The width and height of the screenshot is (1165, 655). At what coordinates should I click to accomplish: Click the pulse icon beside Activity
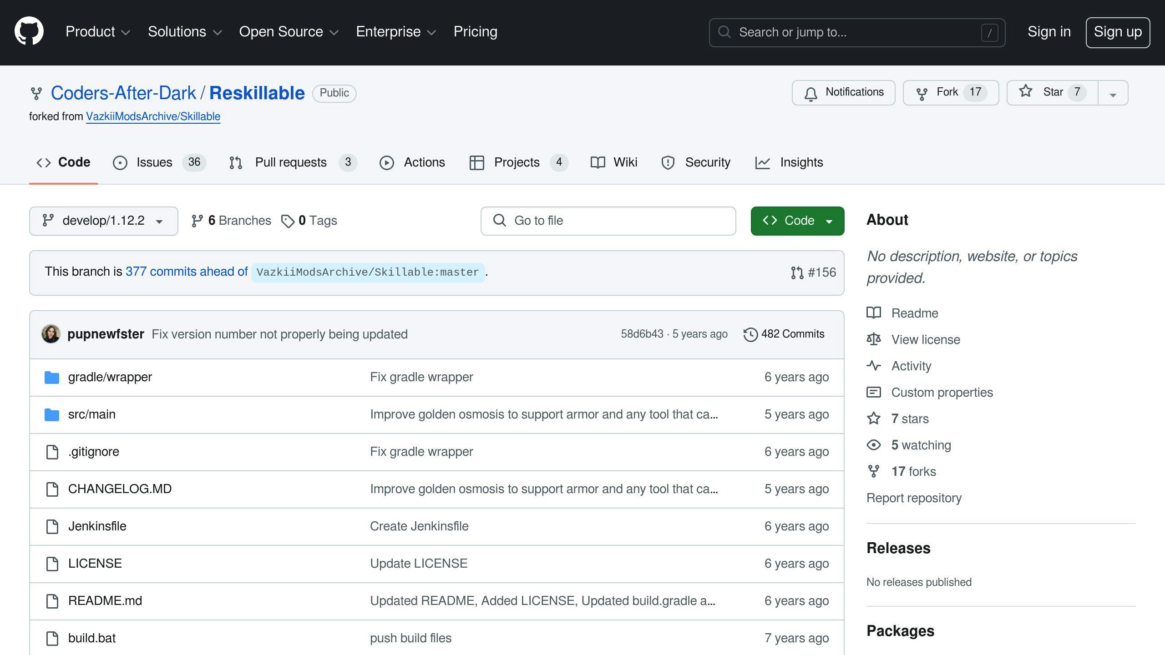click(874, 366)
